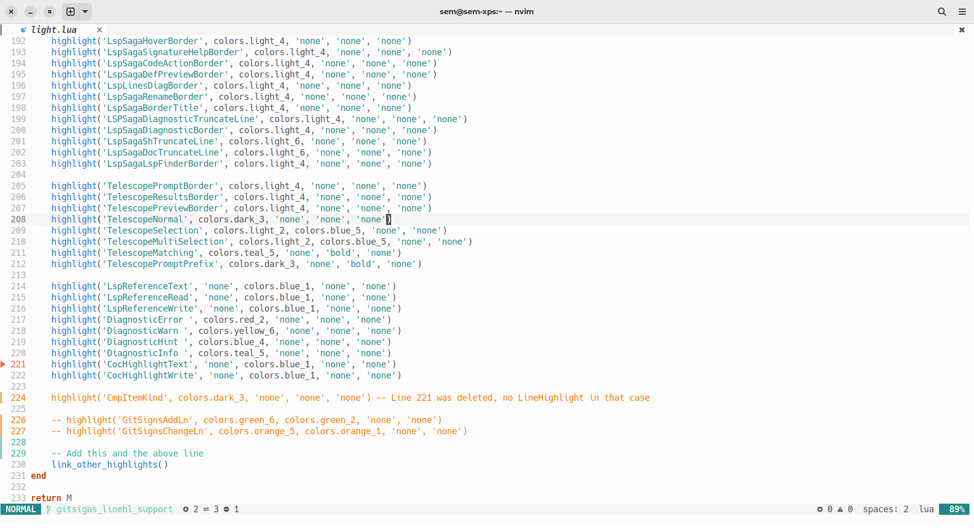Click 'TelescopePromptPrefix' on line 212
Viewport: 974px width, 531px height.
point(160,264)
